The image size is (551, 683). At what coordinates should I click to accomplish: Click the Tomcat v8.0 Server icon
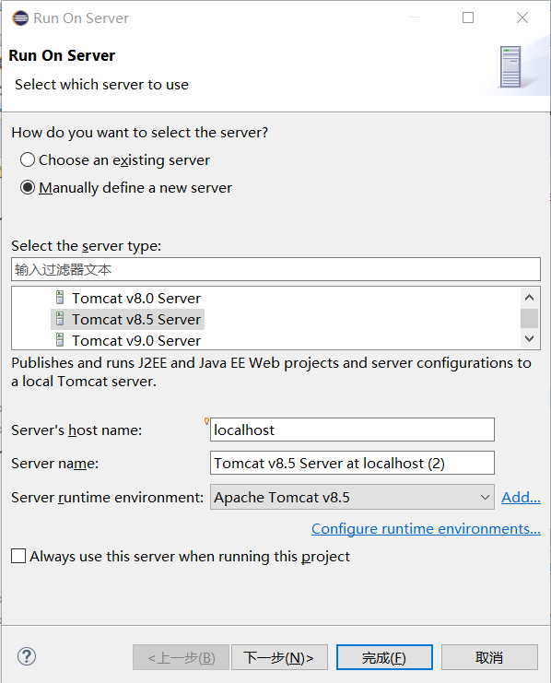pyautogui.click(x=60, y=298)
